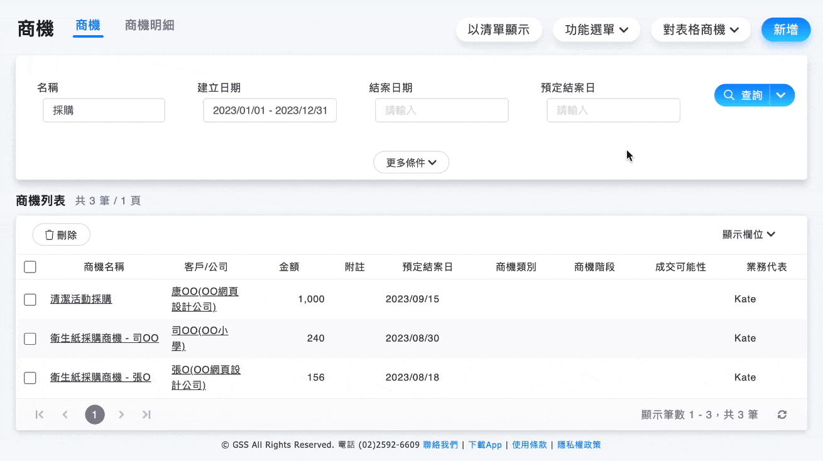Click the 結案日期 input field

click(442, 110)
